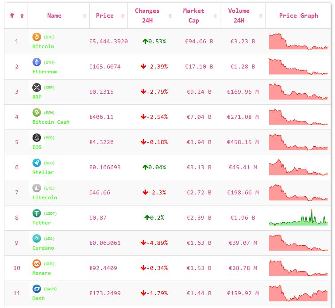Screen dimensions: 335x308
Task: Click the Monero orange logo icon
Action: click(37, 264)
